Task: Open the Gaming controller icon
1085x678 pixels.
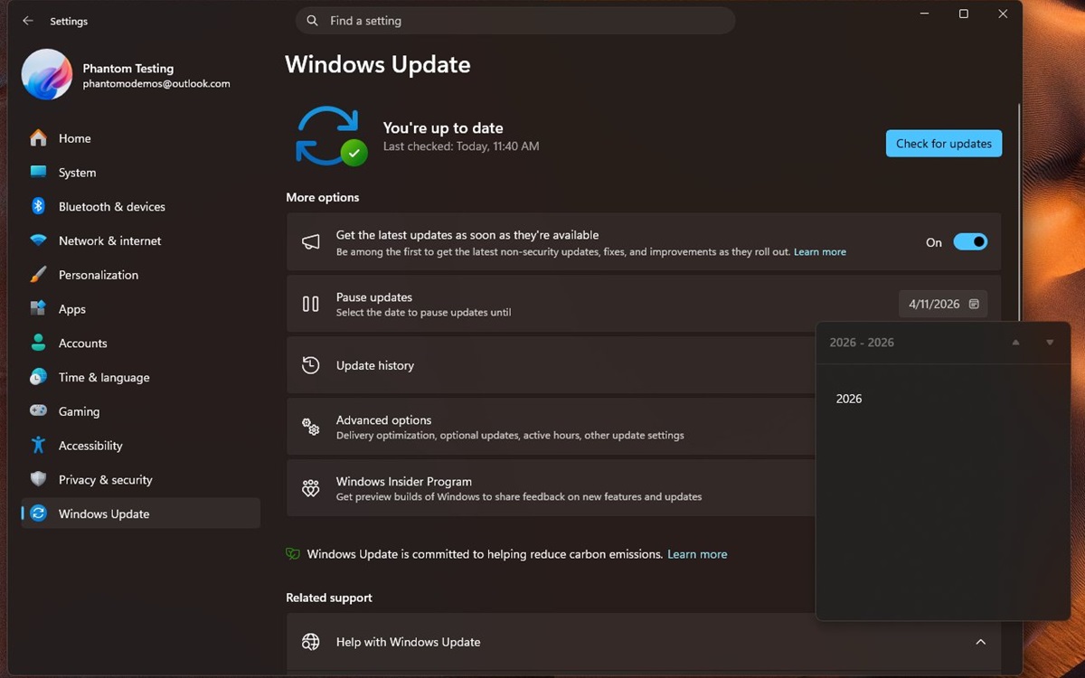Action: point(37,411)
